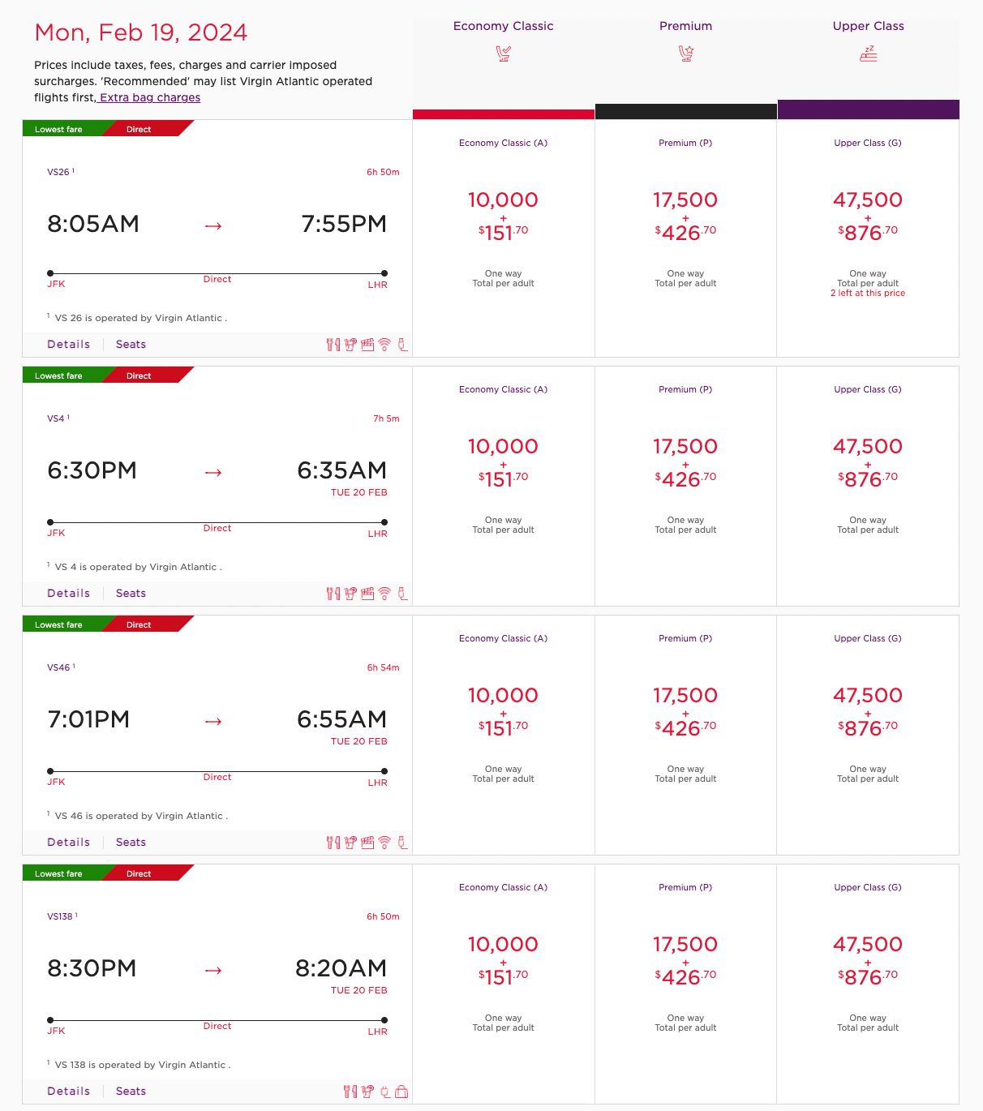Click the meal cutlery icon for VS4
This screenshot has height=1111, width=983.
tap(333, 594)
